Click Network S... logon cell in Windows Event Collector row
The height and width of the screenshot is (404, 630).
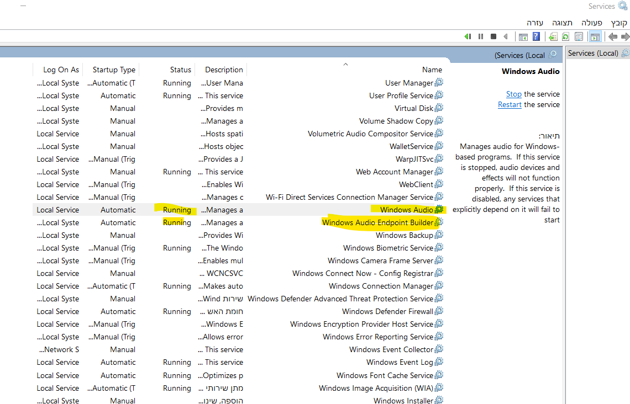coord(59,349)
